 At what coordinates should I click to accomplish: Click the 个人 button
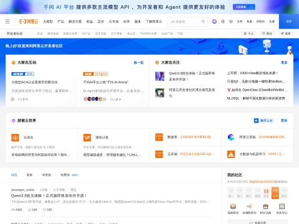pyautogui.click(x=249, y=34)
